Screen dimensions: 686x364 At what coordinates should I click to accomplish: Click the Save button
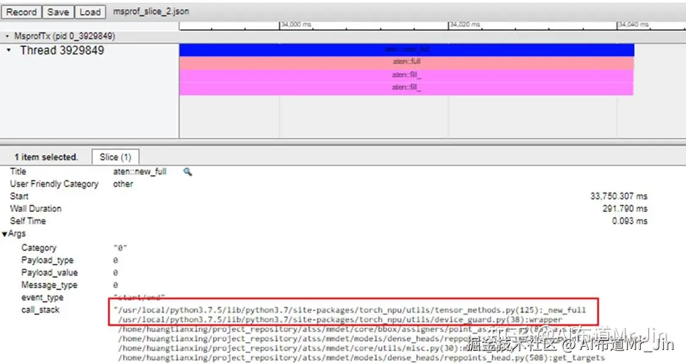pos(58,12)
